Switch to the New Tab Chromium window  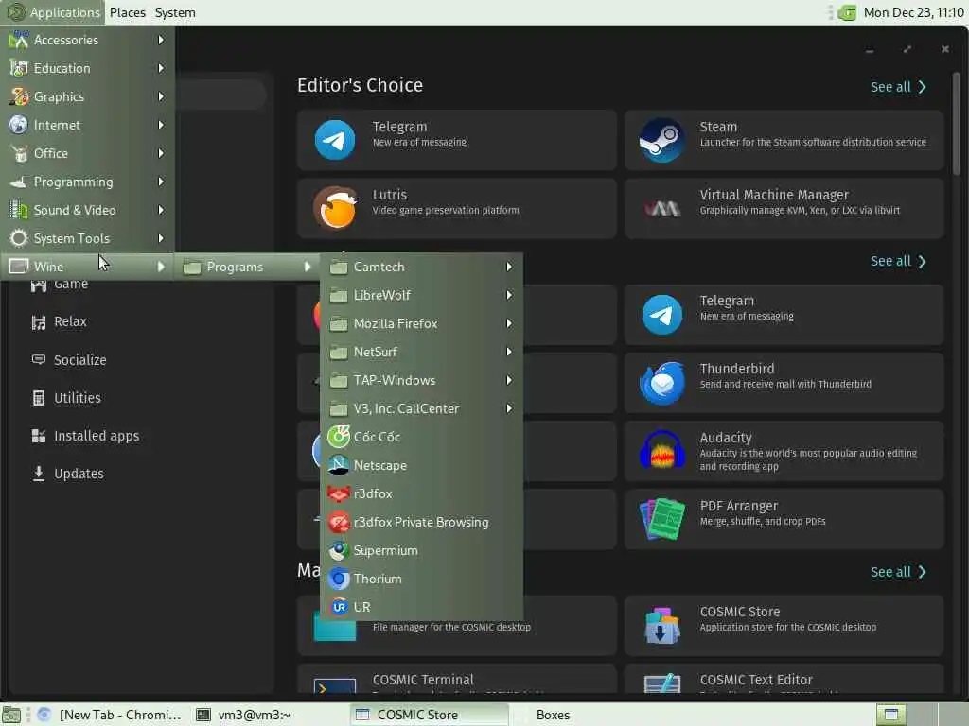click(112, 715)
